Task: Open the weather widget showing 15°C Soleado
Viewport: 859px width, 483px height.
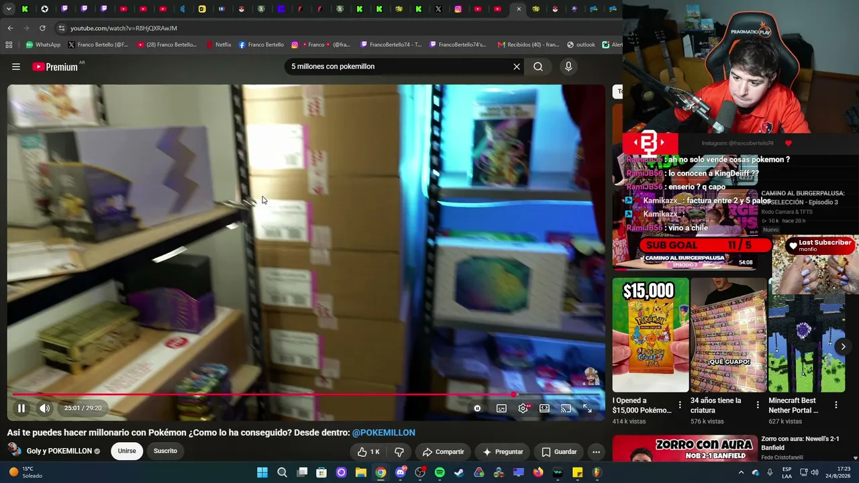Action: click(25, 472)
